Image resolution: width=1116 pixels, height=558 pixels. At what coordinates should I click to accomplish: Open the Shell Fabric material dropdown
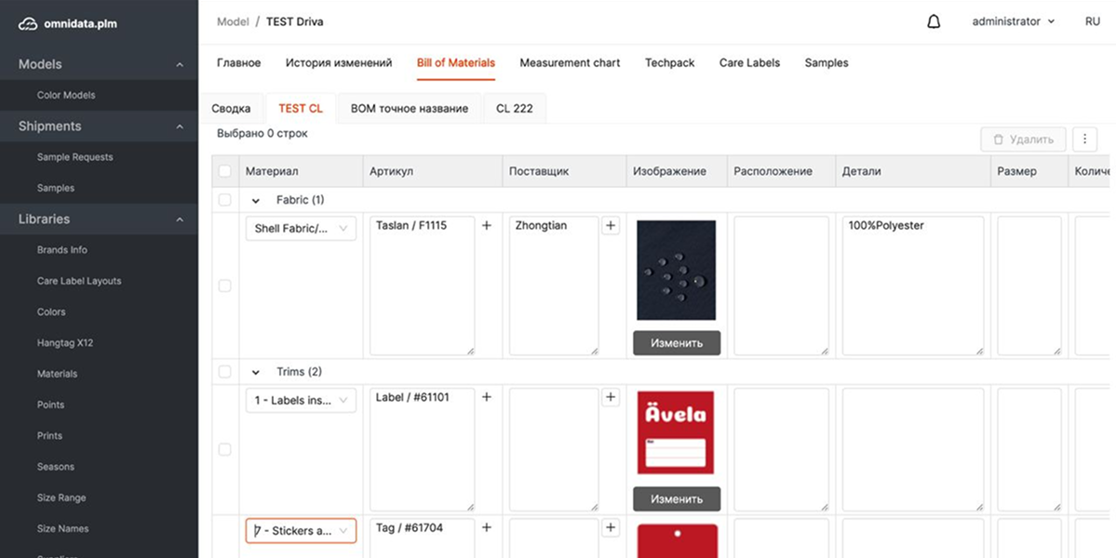[x=301, y=229]
